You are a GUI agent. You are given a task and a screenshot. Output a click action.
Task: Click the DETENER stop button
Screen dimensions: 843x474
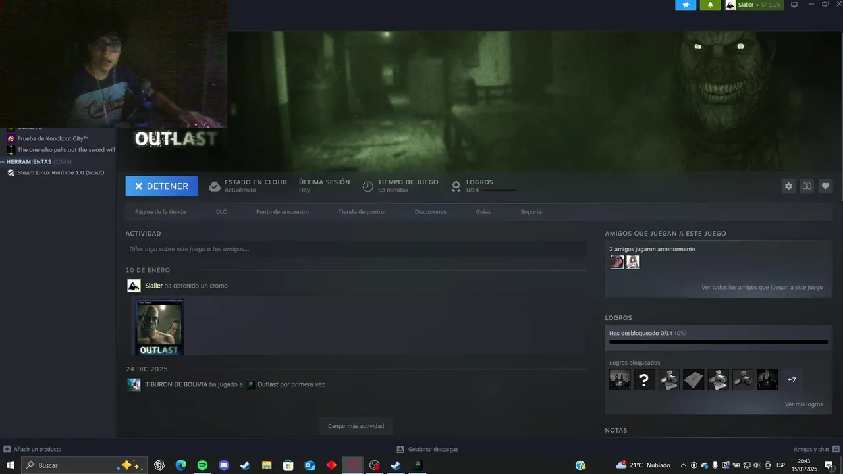coord(161,186)
